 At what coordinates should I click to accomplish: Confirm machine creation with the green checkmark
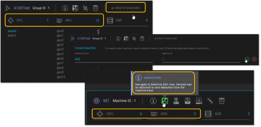[247, 59]
